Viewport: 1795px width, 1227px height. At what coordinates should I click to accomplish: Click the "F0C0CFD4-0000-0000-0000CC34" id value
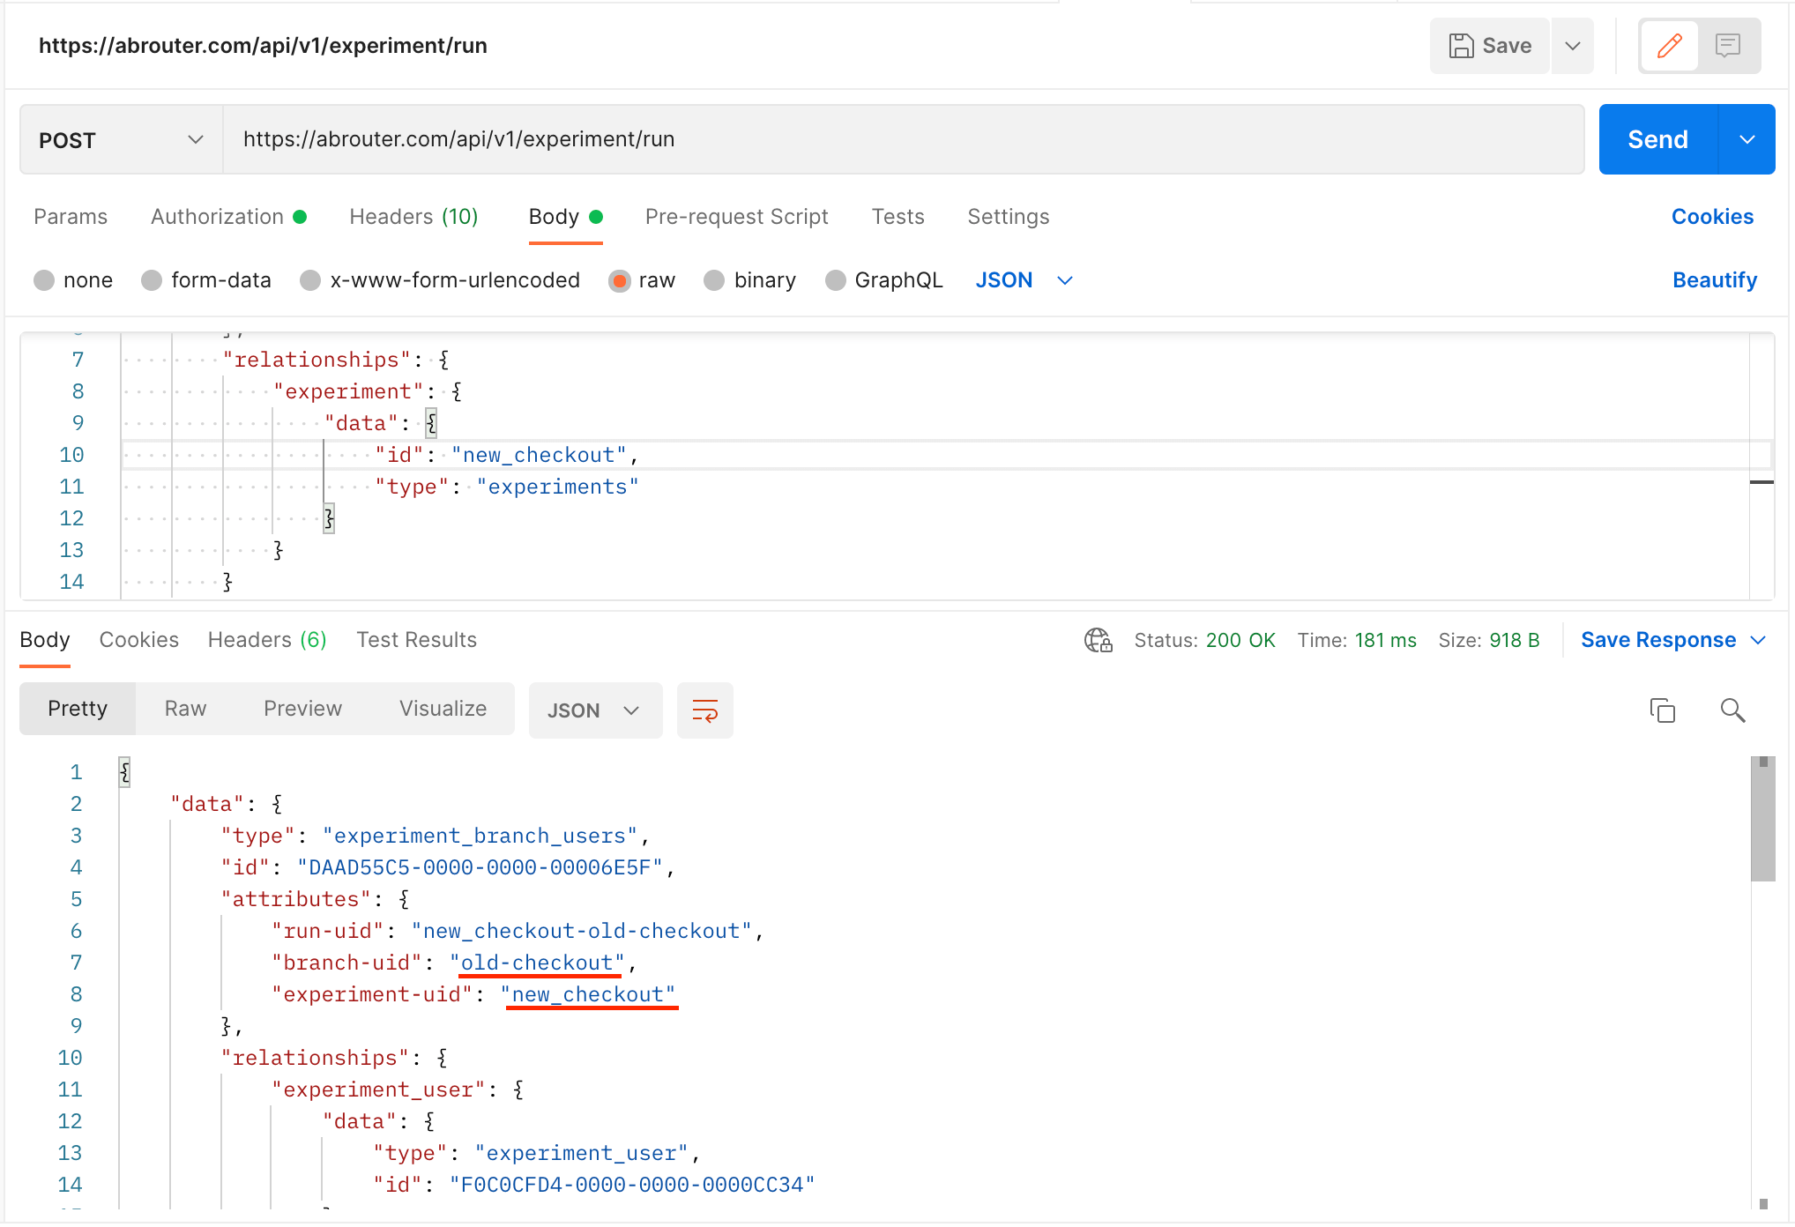click(x=632, y=1185)
